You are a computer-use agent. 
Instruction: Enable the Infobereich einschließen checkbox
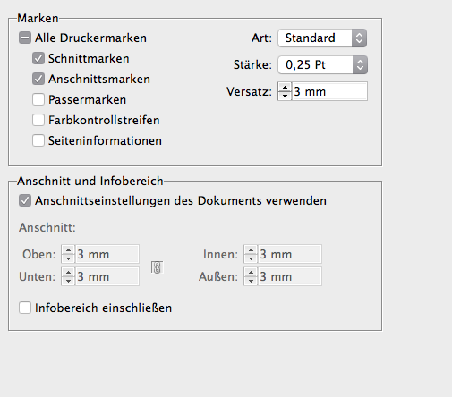[x=25, y=308]
